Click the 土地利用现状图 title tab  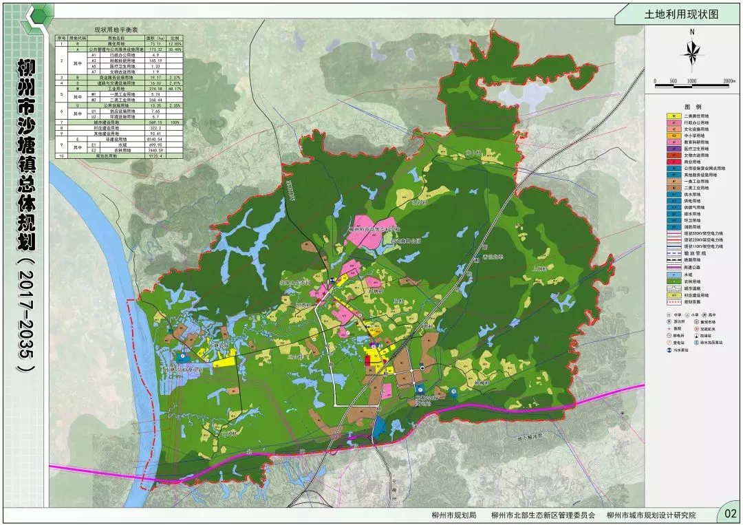[x=681, y=14]
